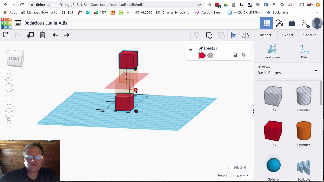Collapse the Shapes(2) inspector panel

(191, 50)
